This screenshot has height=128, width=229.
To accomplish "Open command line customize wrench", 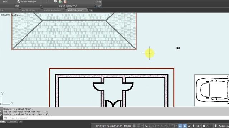I will pos(1,115).
